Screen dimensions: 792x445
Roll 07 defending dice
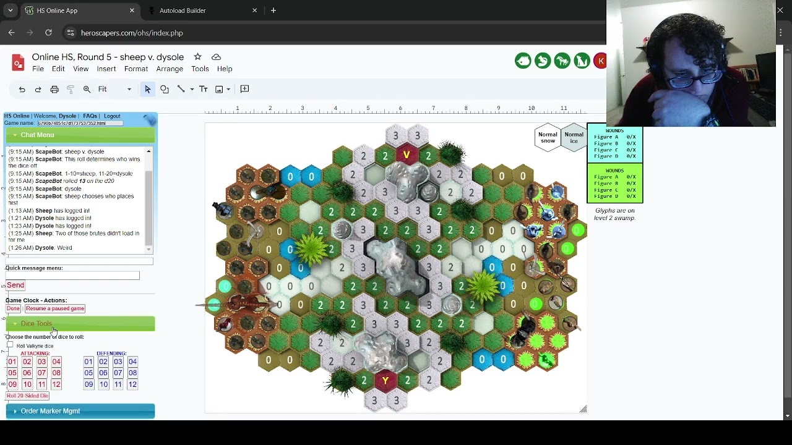[x=118, y=373]
